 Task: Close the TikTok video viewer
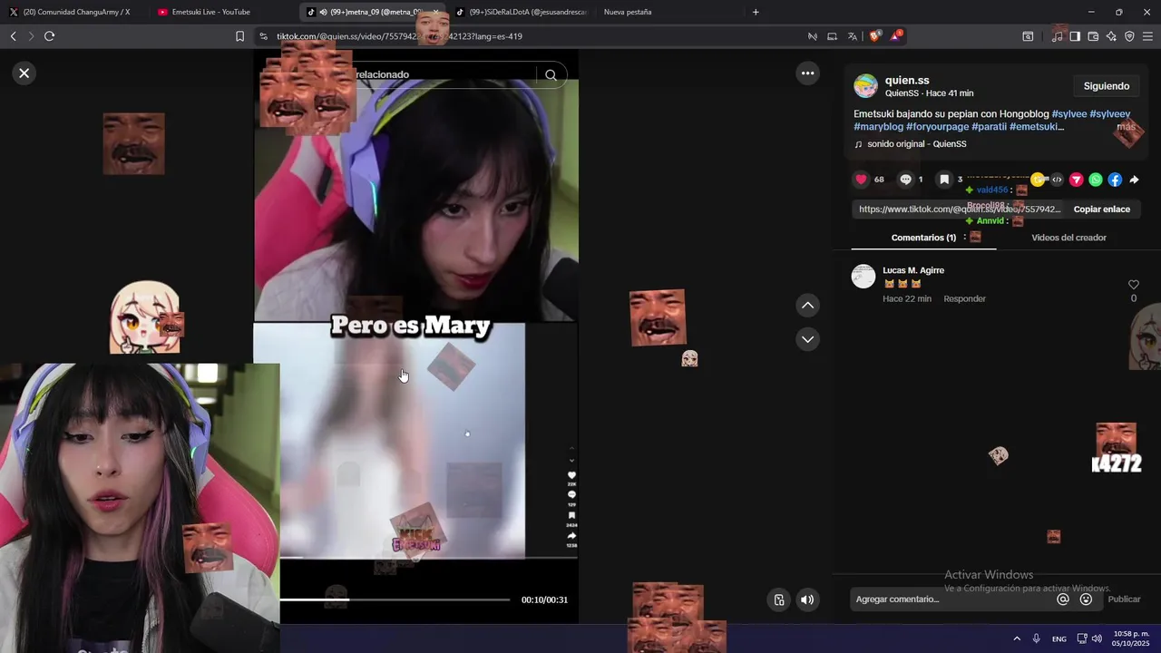coord(24,73)
